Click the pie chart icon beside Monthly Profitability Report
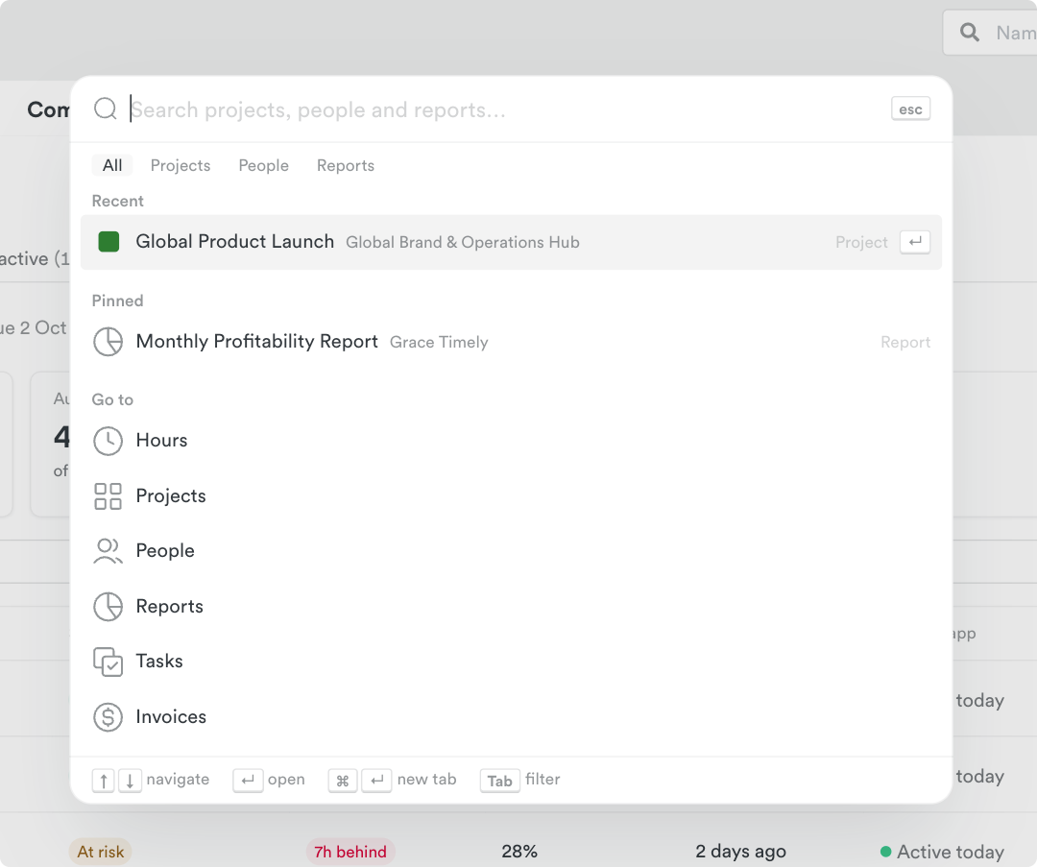 click(108, 342)
